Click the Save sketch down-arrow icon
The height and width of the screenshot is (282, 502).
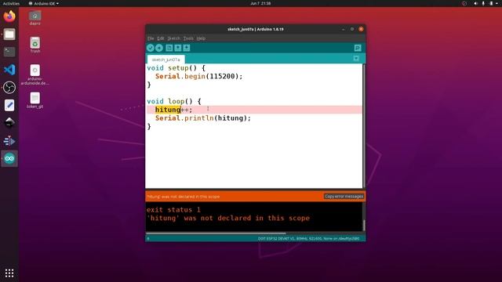[187, 48]
